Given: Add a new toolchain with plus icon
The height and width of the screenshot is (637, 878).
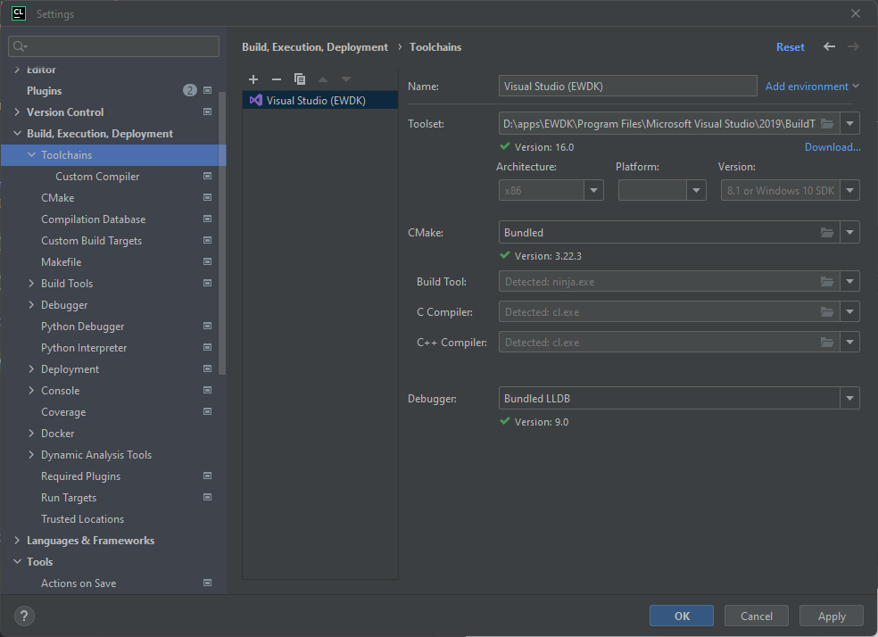Looking at the screenshot, I should point(253,79).
